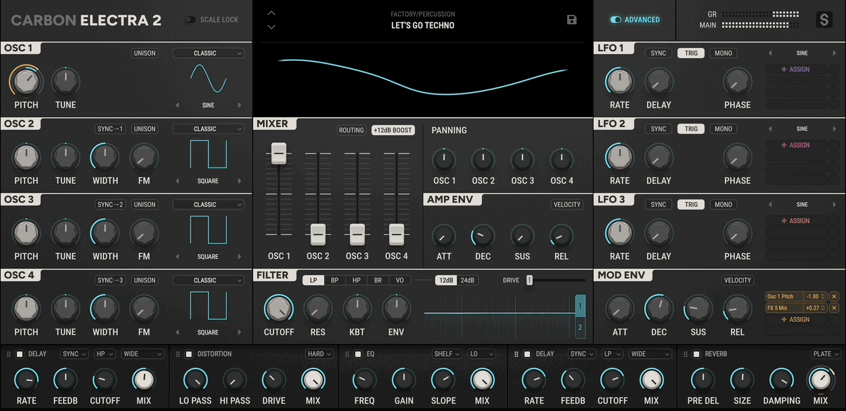Click the filter Drive slider handle
This screenshot has width=846, height=411.
tap(530, 281)
